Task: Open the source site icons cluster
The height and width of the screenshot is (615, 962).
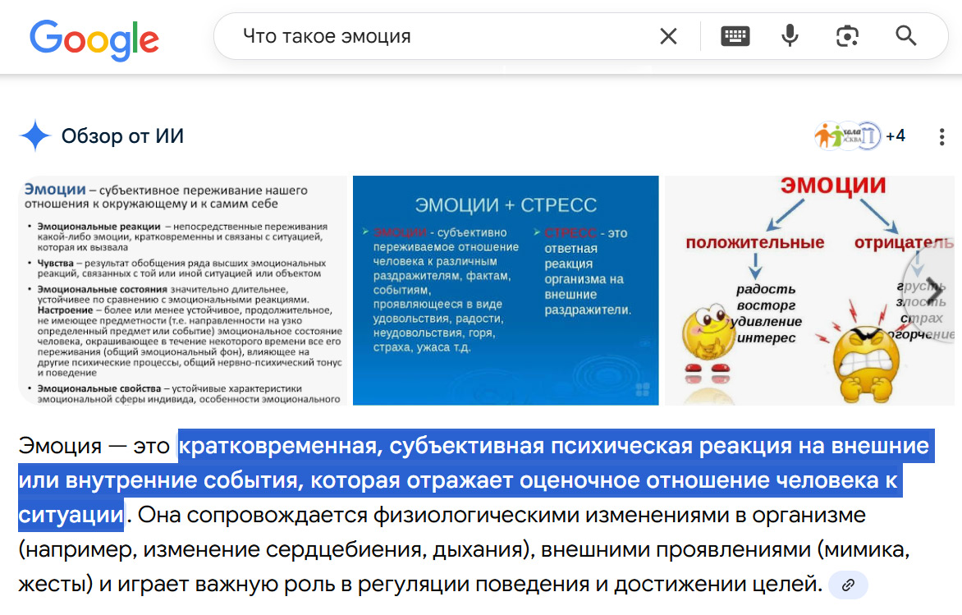Action: (x=847, y=135)
